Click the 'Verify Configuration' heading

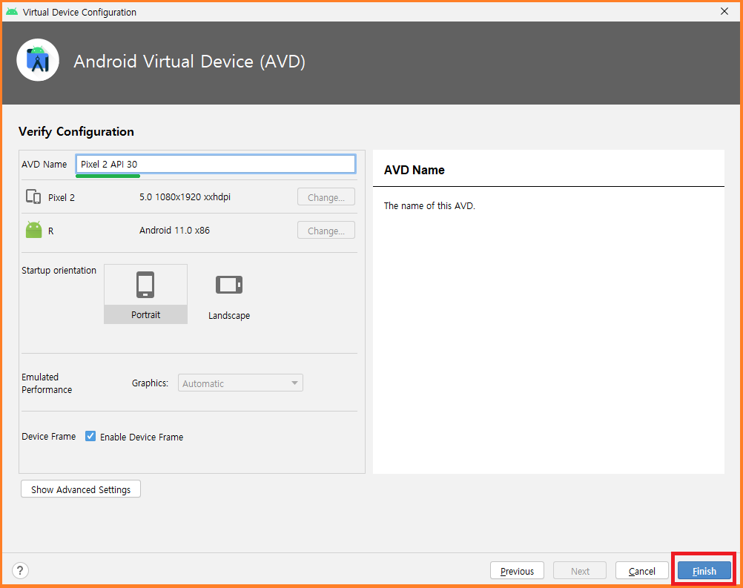click(x=76, y=131)
